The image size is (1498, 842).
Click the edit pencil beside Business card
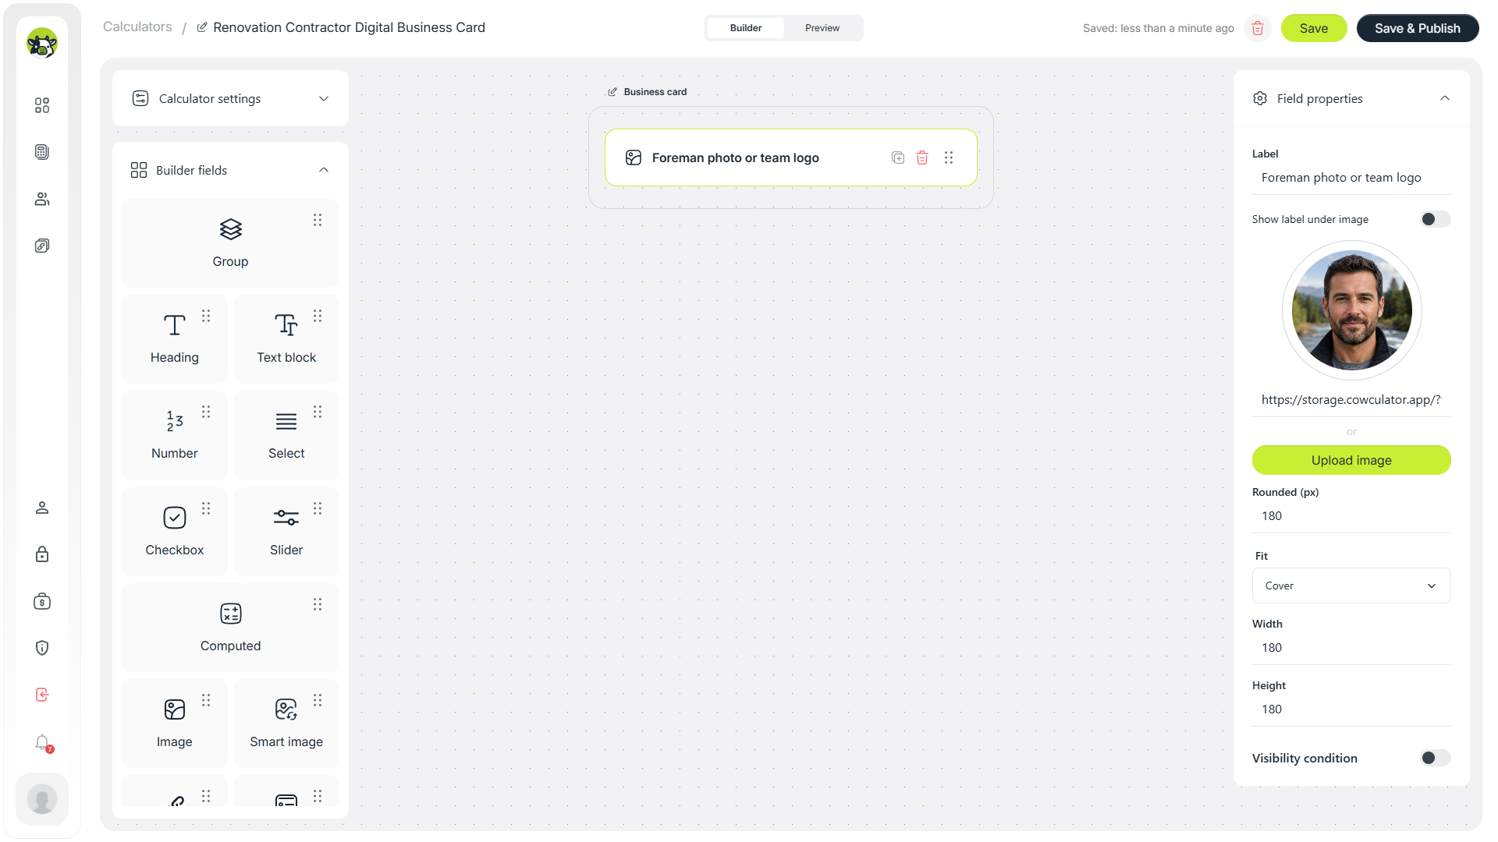pyautogui.click(x=612, y=92)
